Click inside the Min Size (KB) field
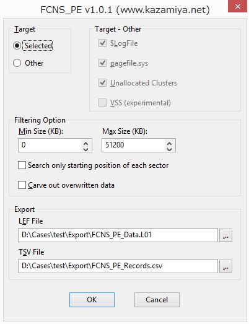Image resolution: width=249 pixels, height=324 pixels. point(50,145)
